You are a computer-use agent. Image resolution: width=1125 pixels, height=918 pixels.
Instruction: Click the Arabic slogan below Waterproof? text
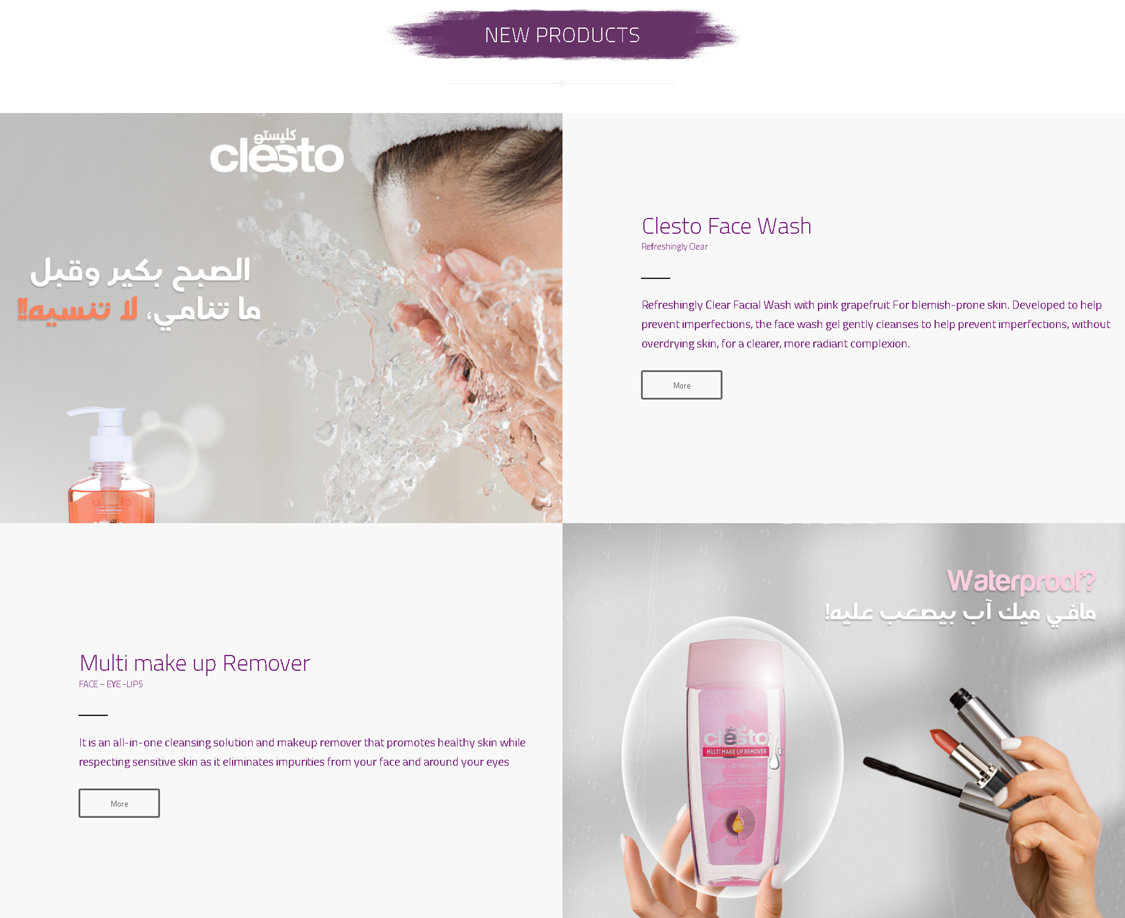point(960,612)
